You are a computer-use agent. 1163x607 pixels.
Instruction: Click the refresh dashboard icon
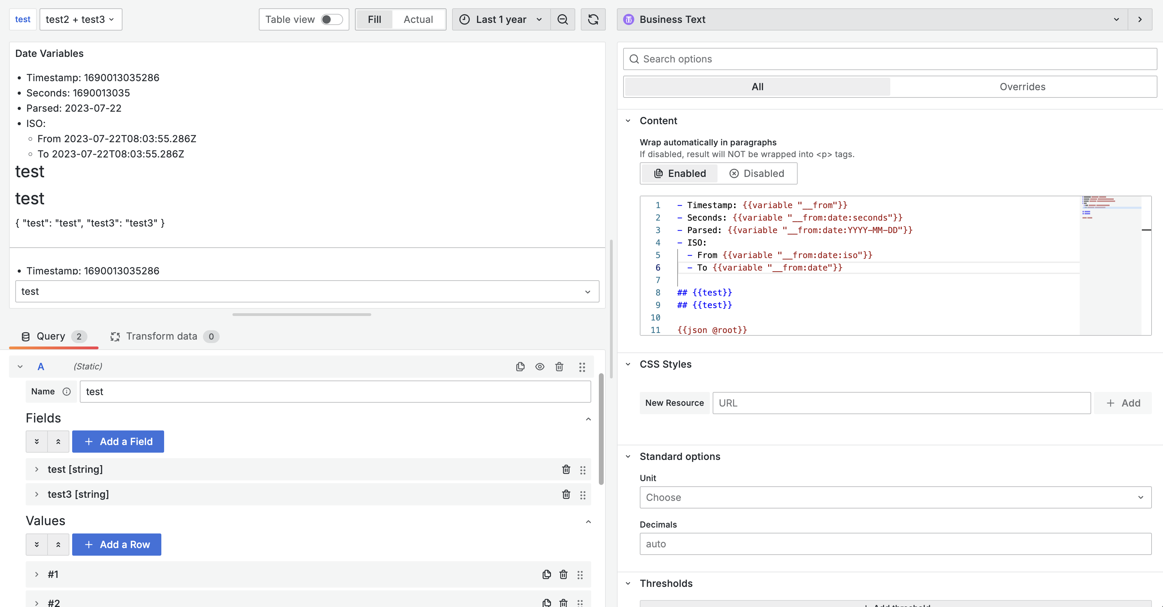click(x=593, y=19)
